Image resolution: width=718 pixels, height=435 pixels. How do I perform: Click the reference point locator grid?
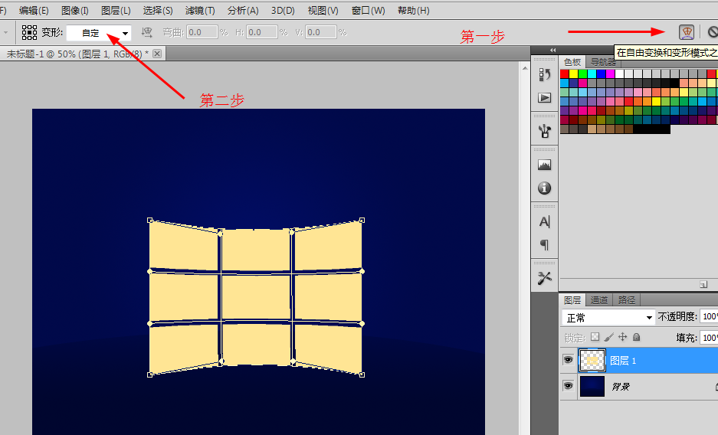[x=29, y=32]
